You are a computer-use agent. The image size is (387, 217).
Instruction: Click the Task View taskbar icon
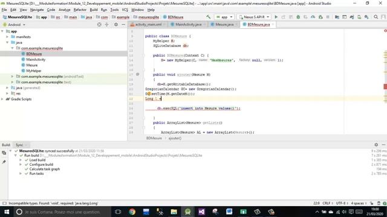118,212
